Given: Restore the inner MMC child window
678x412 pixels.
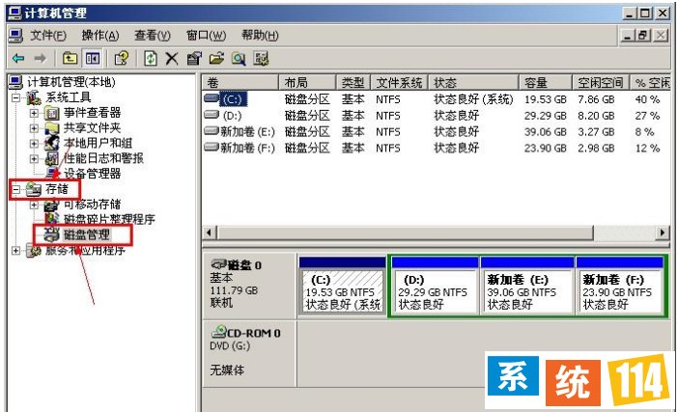Looking at the screenshot, I should click(x=642, y=36).
